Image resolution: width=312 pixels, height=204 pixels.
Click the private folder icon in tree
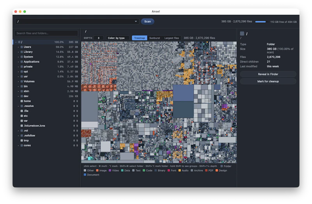(x=22, y=67)
